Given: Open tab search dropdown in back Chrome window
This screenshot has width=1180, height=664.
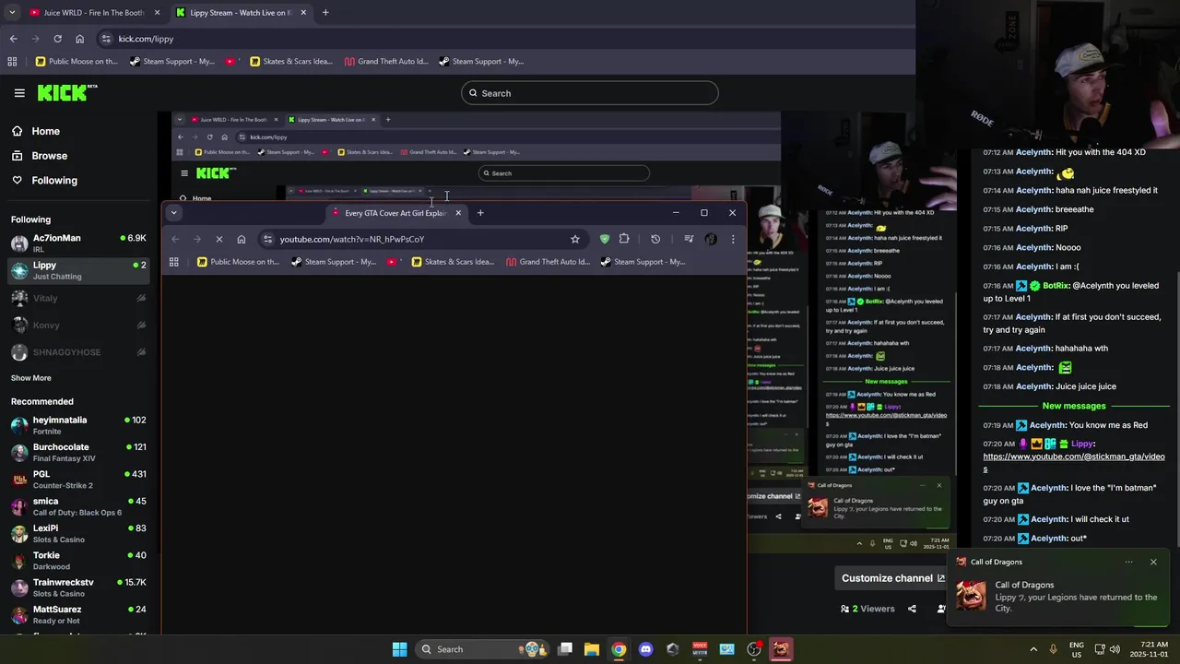Looking at the screenshot, I should coord(12,13).
